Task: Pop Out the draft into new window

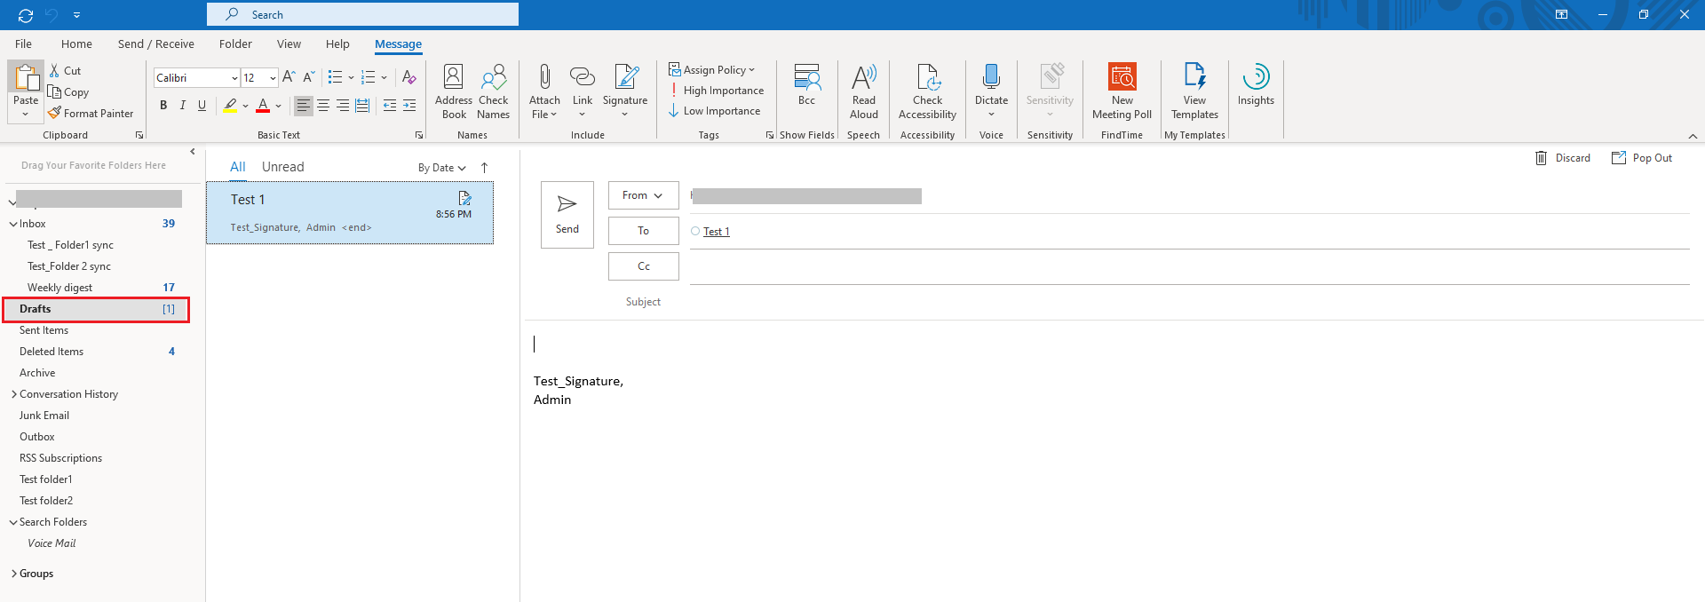Action: [x=1642, y=158]
